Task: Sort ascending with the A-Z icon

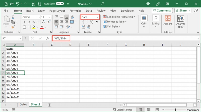Action: click(x=34, y=4)
